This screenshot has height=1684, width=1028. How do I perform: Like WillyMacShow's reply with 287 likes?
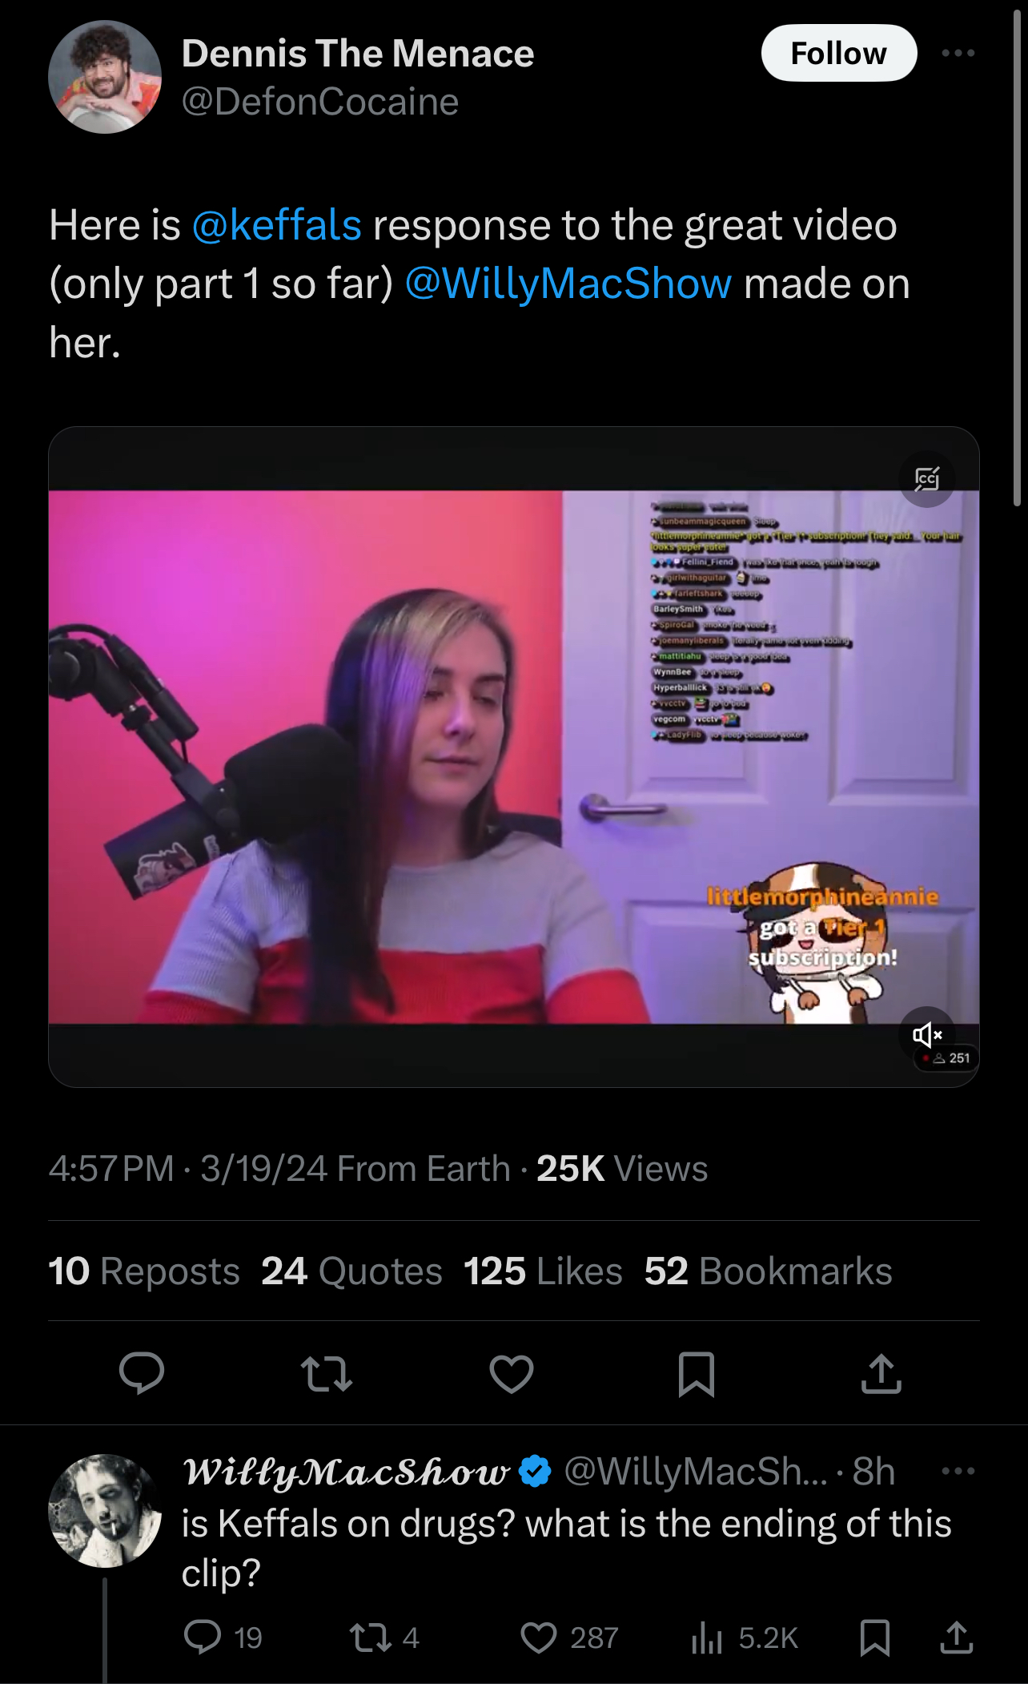pyautogui.click(x=569, y=1638)
